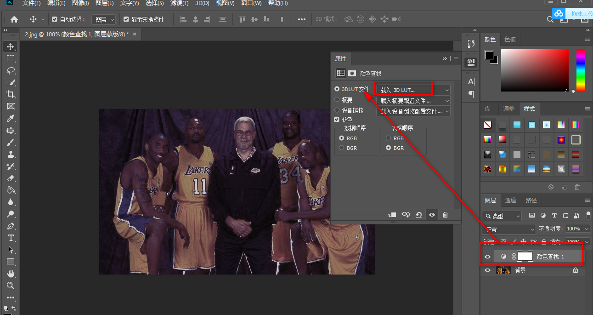Select the Rectangular Marquee tool

pyautogui.click(x=11, y=58)
